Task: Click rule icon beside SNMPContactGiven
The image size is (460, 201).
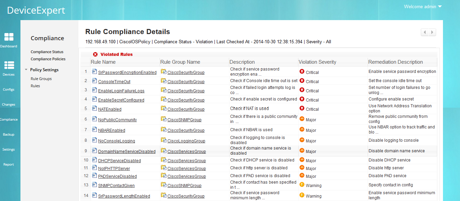Action: pyautogui.click(x=94, y=185)
